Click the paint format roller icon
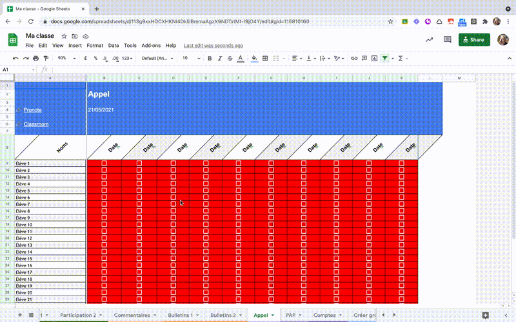 point(46,59)
